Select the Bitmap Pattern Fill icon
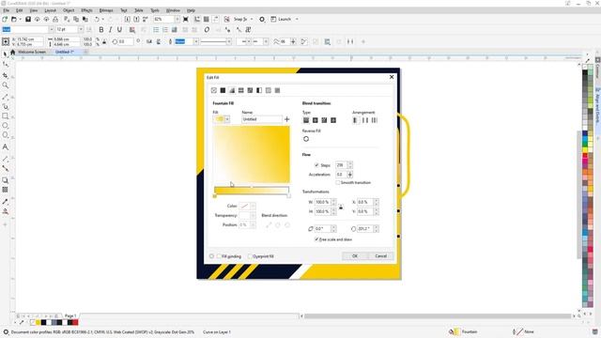This screenshot has width=601, height=338. point(250,90)
